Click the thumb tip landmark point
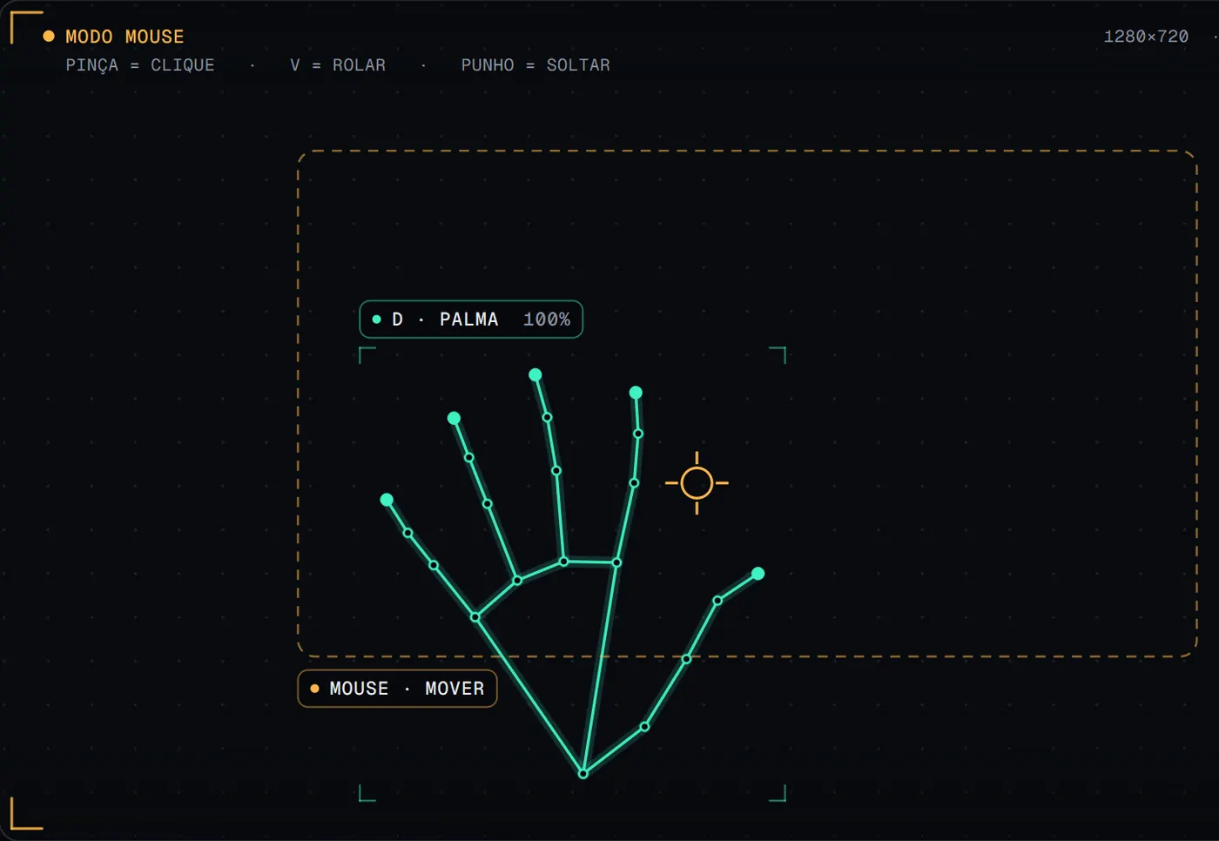 point(758,574)
